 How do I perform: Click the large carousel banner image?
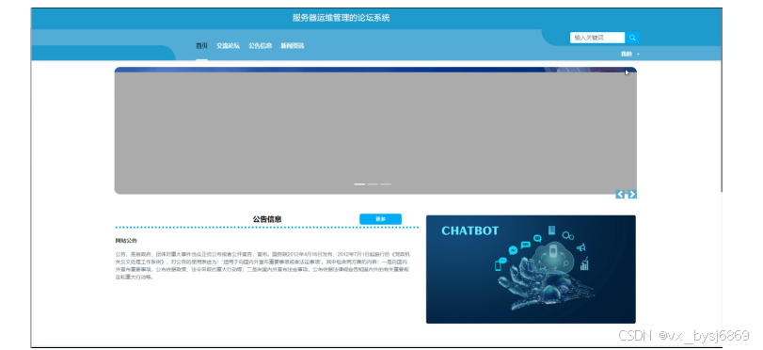click(x=375, y=131)
